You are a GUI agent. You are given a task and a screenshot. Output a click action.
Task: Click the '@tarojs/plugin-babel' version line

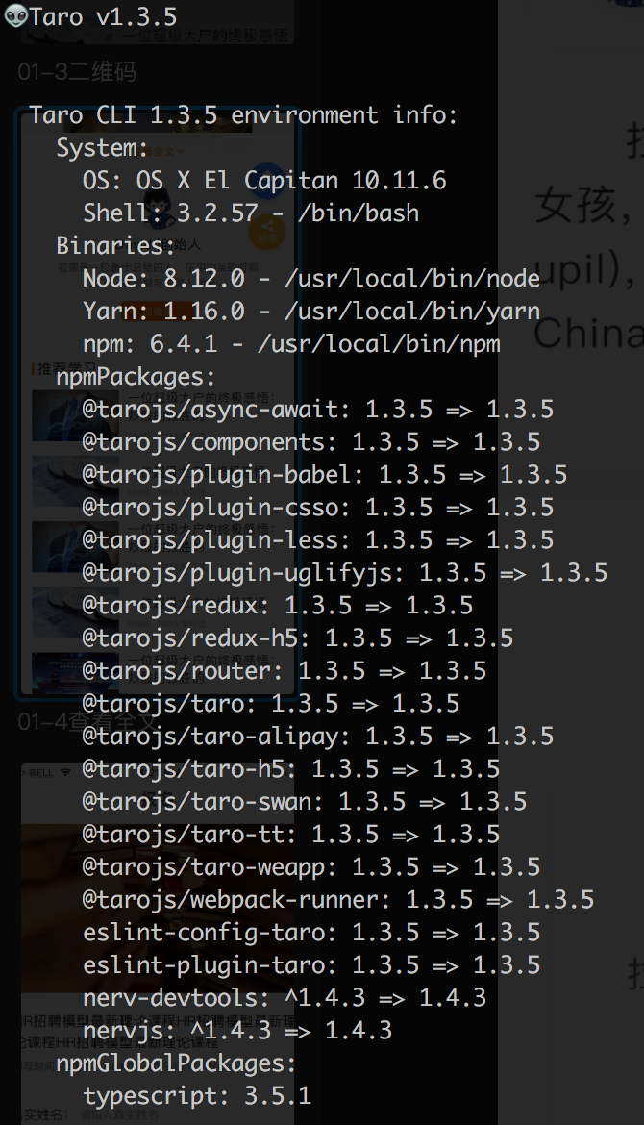pyautogui.click(x=325, y=474)
